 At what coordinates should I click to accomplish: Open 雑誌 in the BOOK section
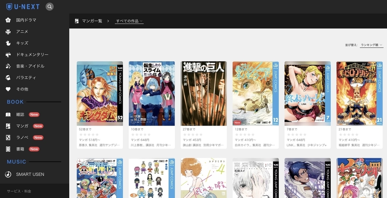tap(20, 115)
